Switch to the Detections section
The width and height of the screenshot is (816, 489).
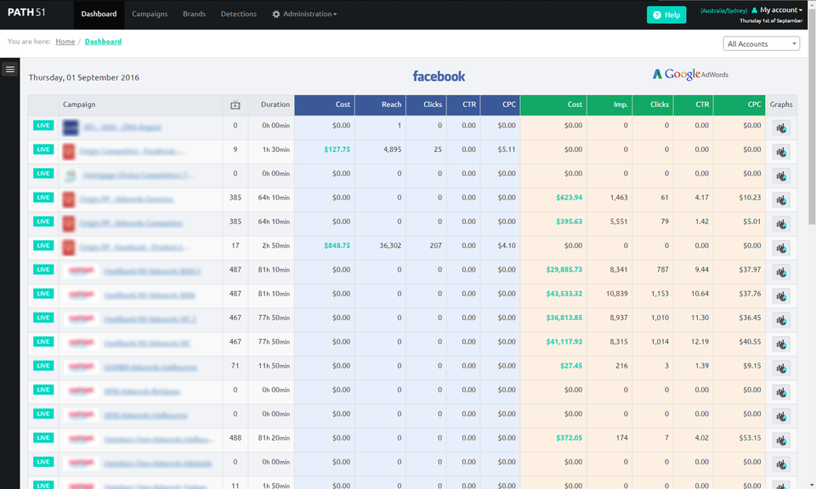pyautogui.click(x=238, y=14)
